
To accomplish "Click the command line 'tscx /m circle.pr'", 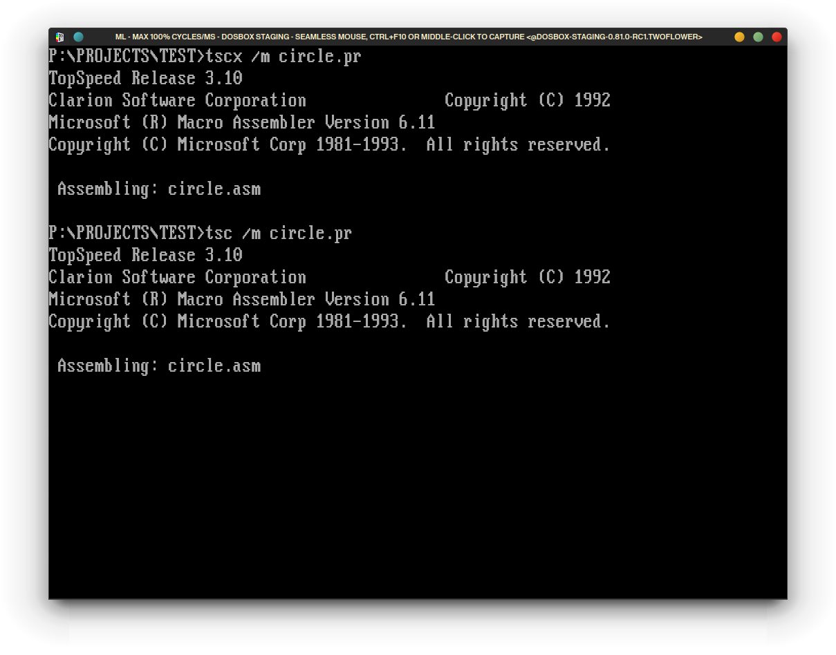I will [x=284, y=57].
